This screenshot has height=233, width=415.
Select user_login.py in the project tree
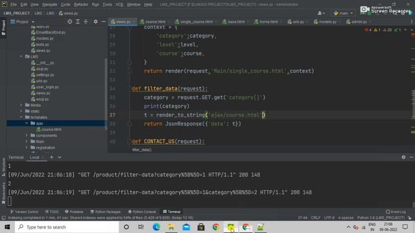point(45,87)
